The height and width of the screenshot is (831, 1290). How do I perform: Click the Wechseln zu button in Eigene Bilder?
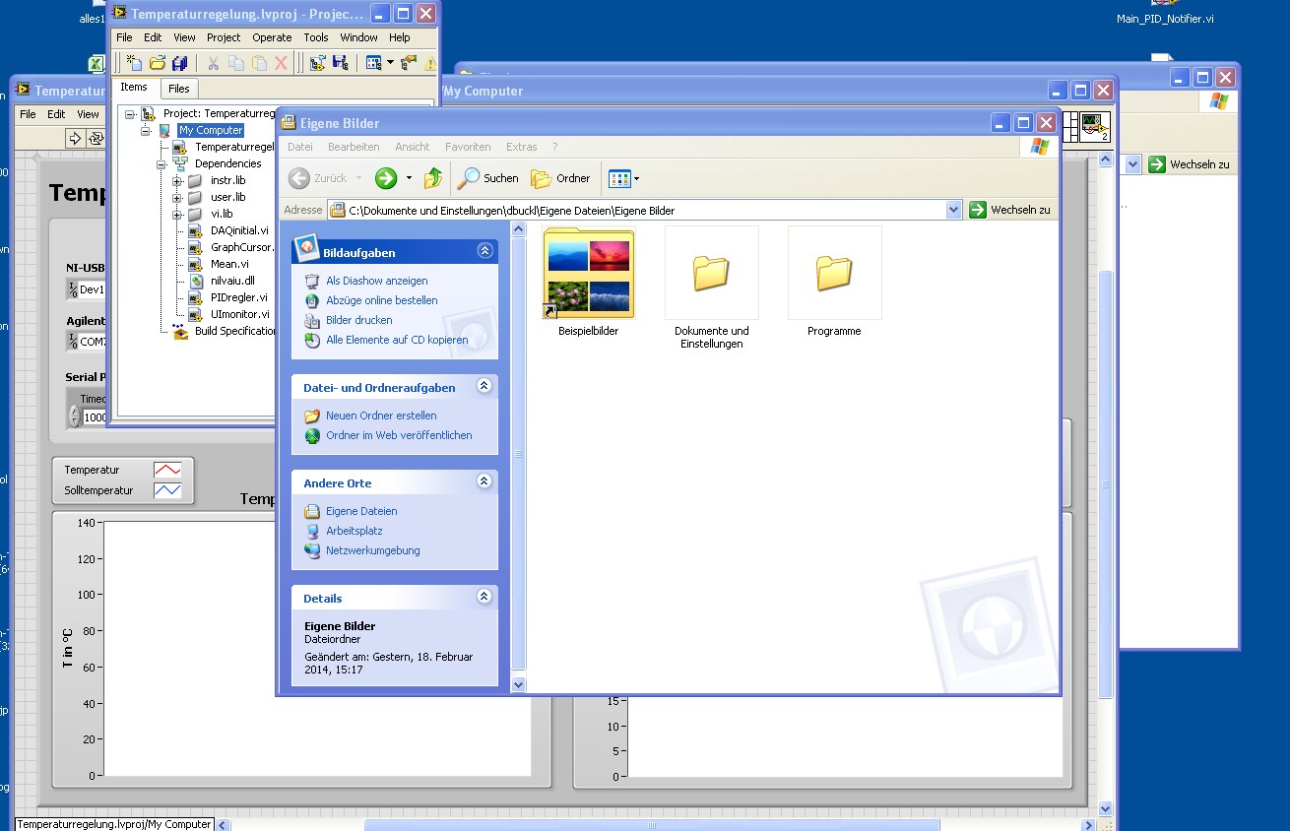coord(1010,210)
